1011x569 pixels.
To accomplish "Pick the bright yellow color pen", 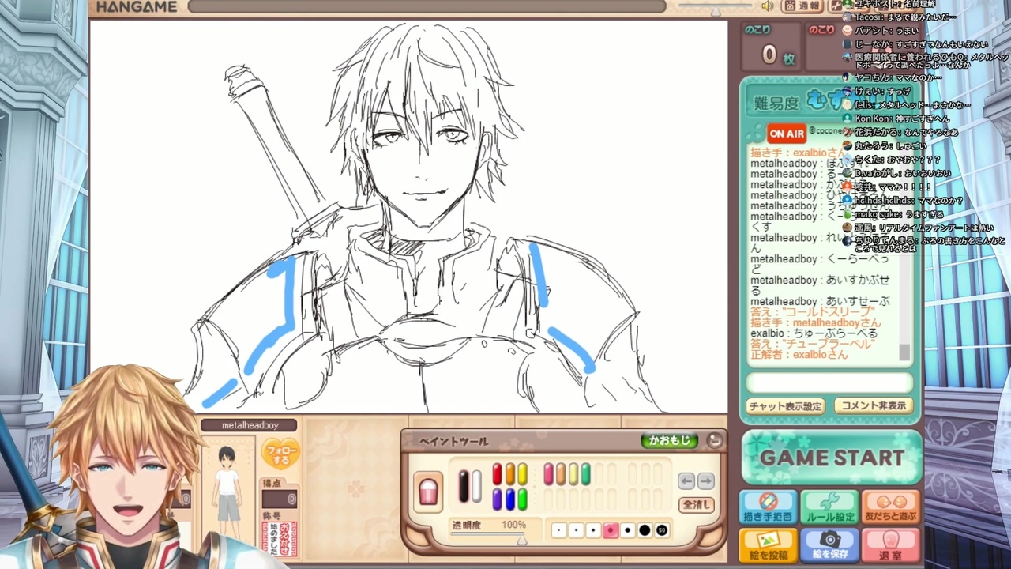I will 522,474.
